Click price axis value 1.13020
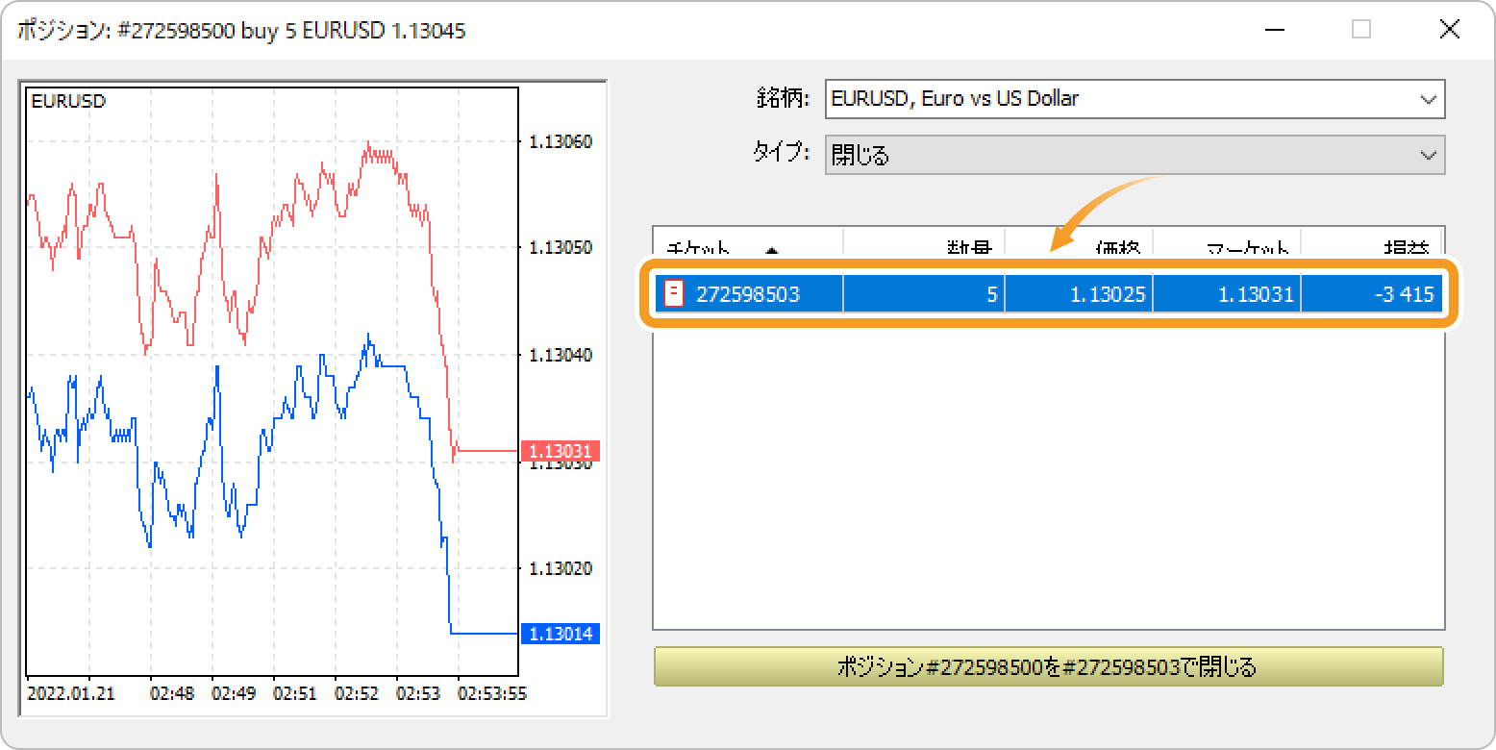This screenshot has width=1496, height=750. [561, 568]
